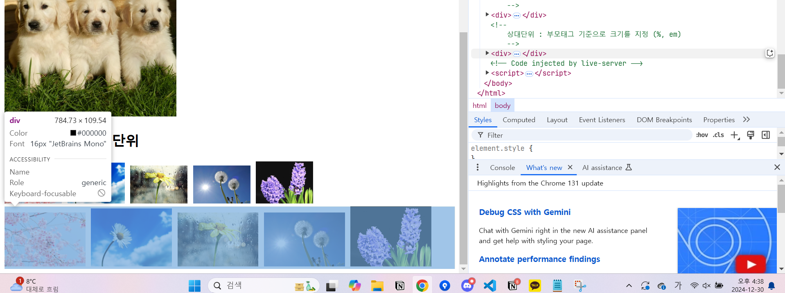785x293 pixels.
Task: Open Snipping Tool from taskbar
Action: 580,286
